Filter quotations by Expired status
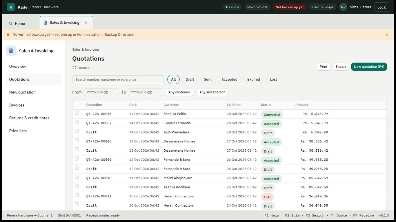 254,80
